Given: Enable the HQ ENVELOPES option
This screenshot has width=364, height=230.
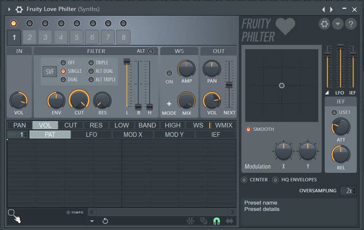Looking at the screenshot, I should tap(275, 180).
